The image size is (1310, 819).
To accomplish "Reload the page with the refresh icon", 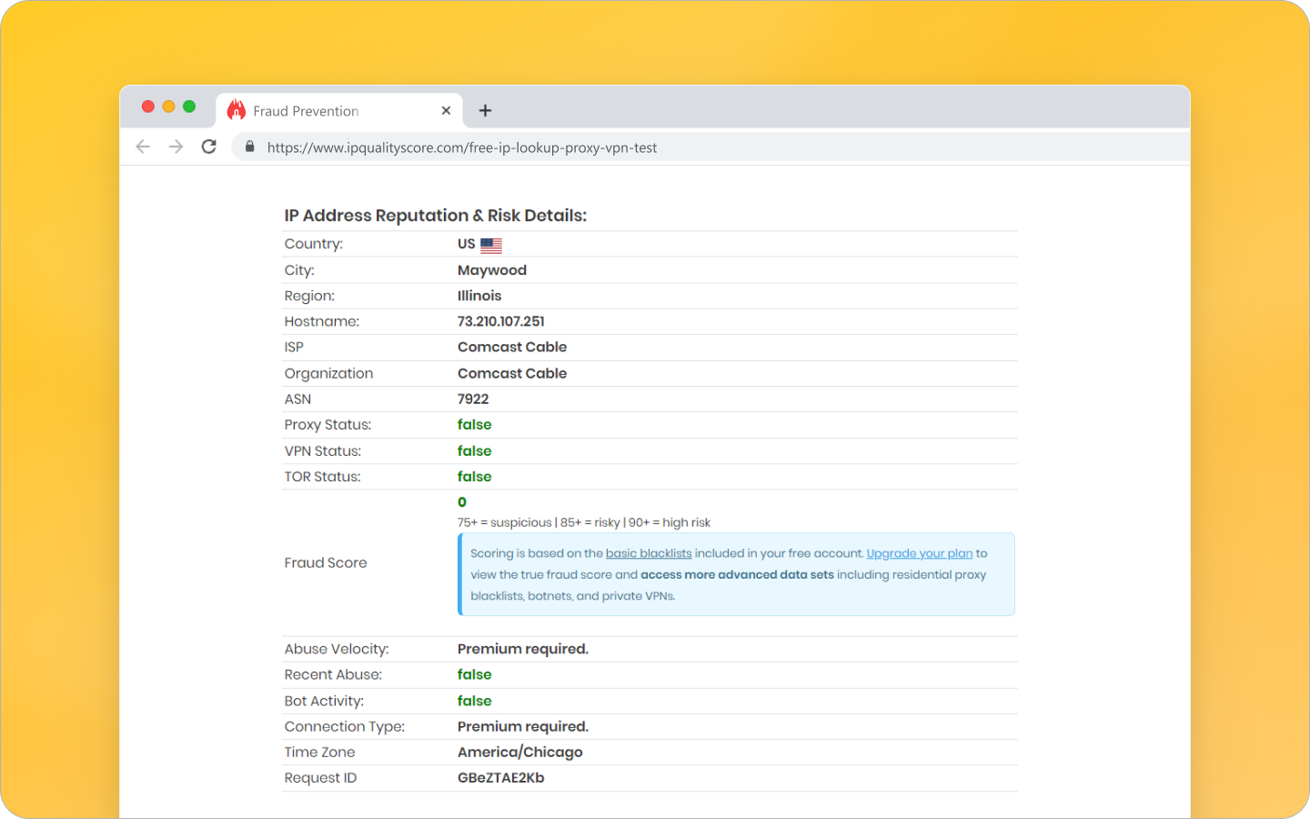I will coord(209,147).
